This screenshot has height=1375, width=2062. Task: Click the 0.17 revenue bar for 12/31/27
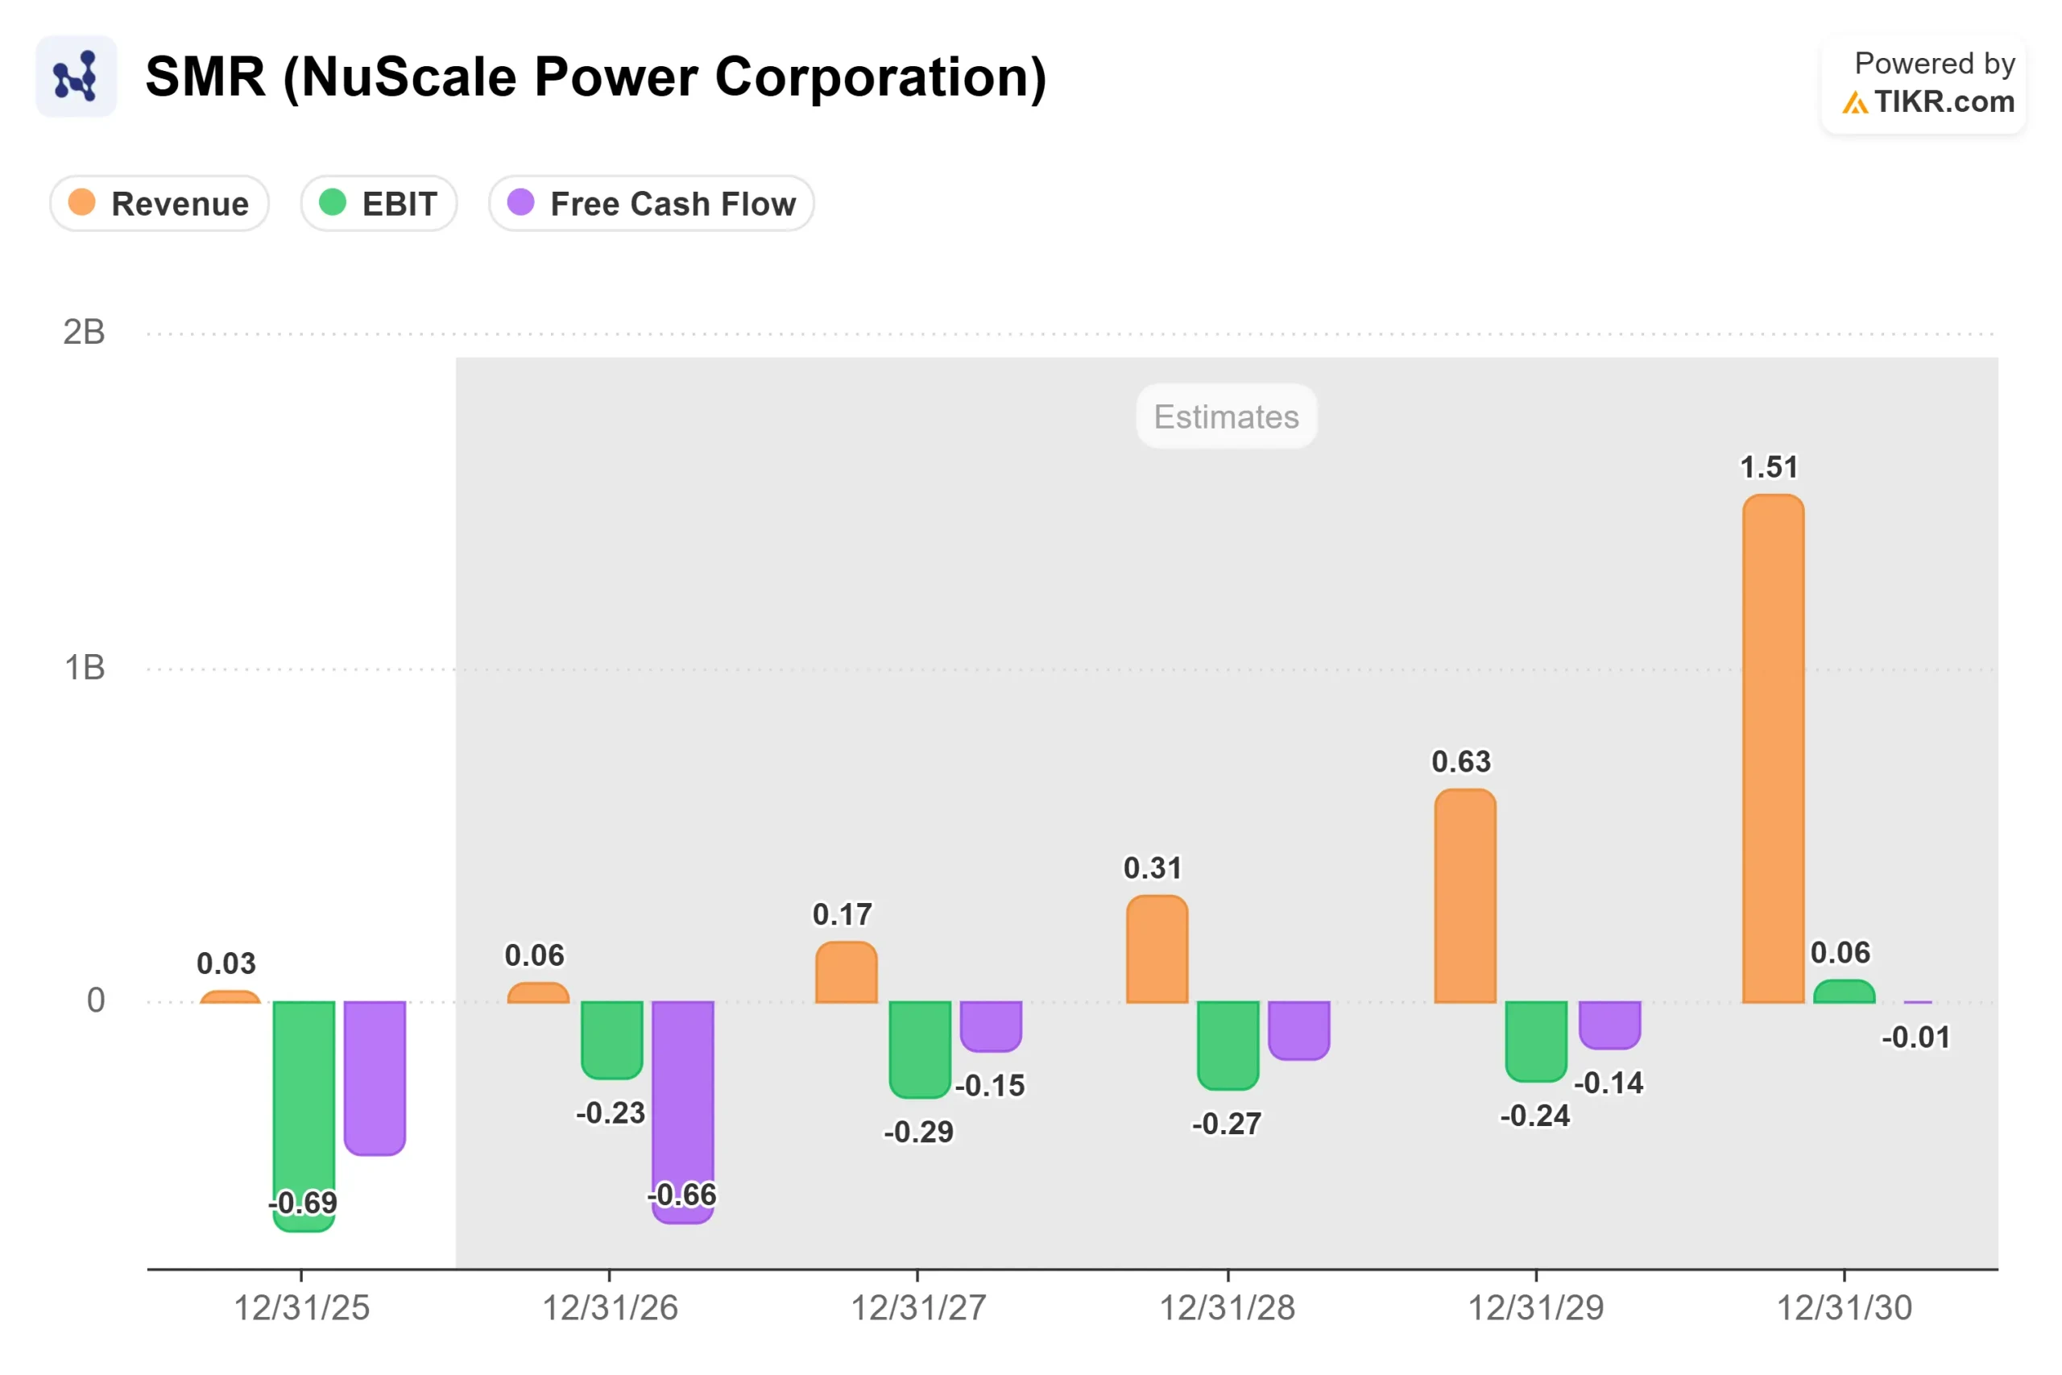846,971
